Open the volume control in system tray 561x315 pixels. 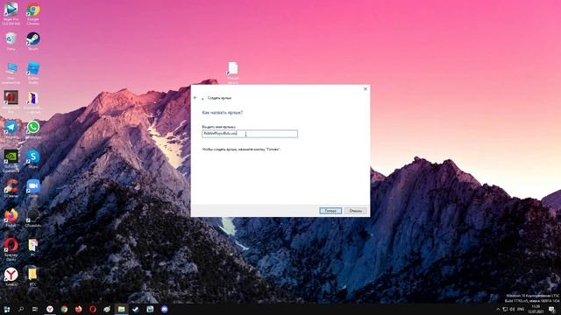coord(512,309)
